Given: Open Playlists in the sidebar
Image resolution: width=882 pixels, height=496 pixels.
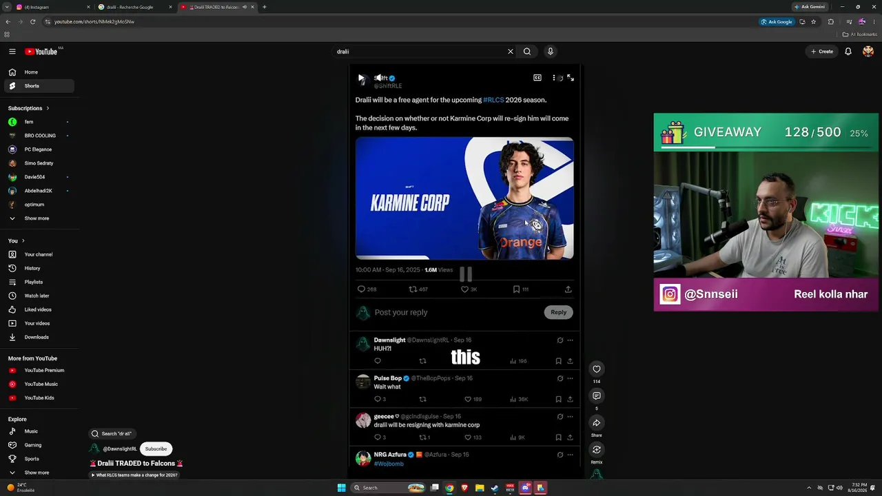Looking at the screenshot, I should pos(39,282).
